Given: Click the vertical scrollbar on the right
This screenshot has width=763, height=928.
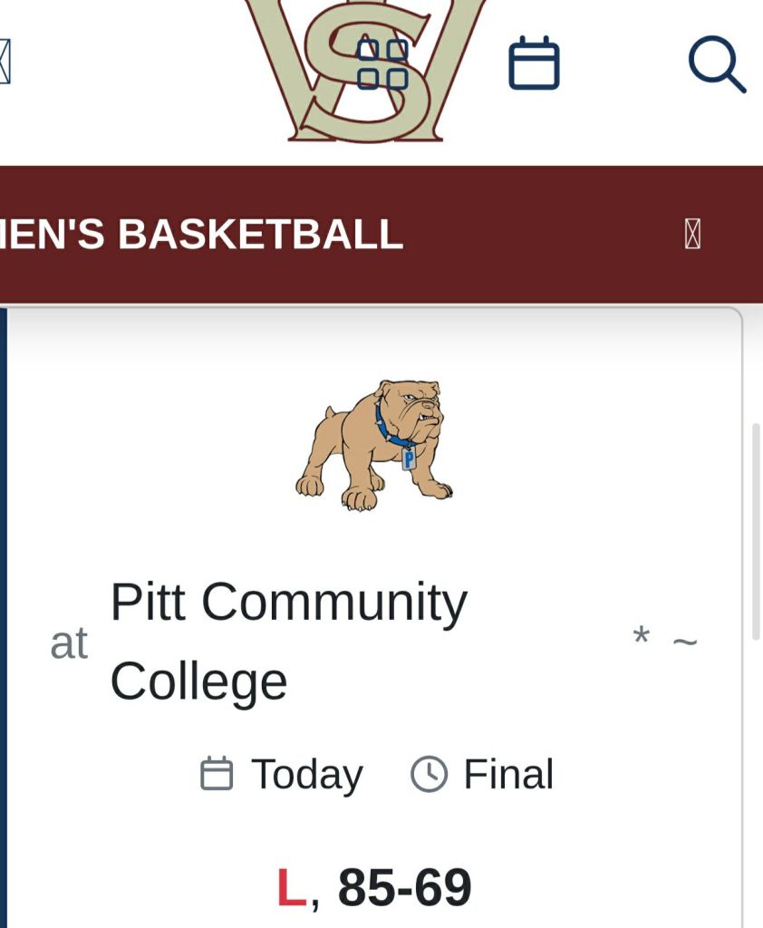Looking at the screenshot, I should pyautogui.click(x=758, y=530).
